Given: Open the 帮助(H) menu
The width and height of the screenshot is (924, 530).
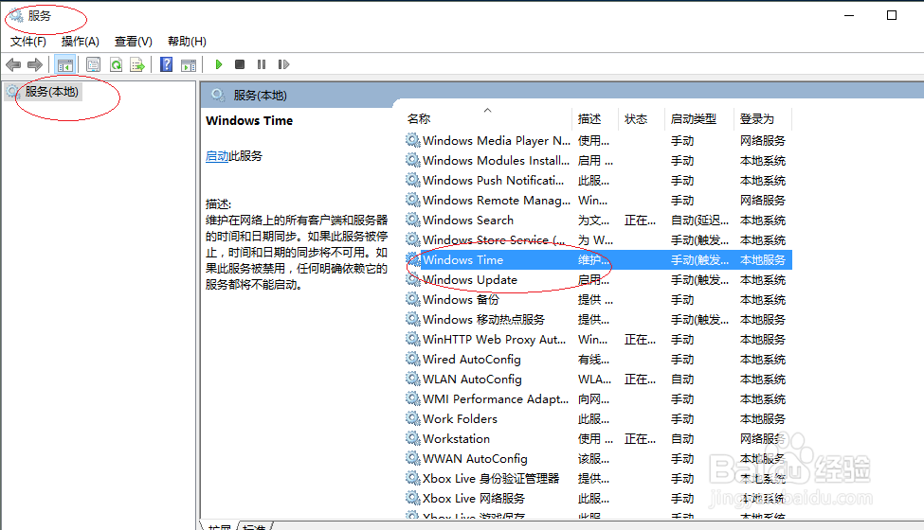Looking at the screenshot, I should click(187, 42).
